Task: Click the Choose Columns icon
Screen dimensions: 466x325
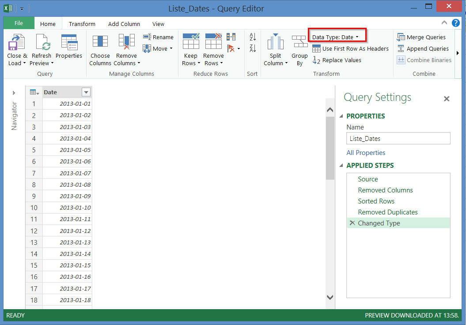Action: [100, 43]
